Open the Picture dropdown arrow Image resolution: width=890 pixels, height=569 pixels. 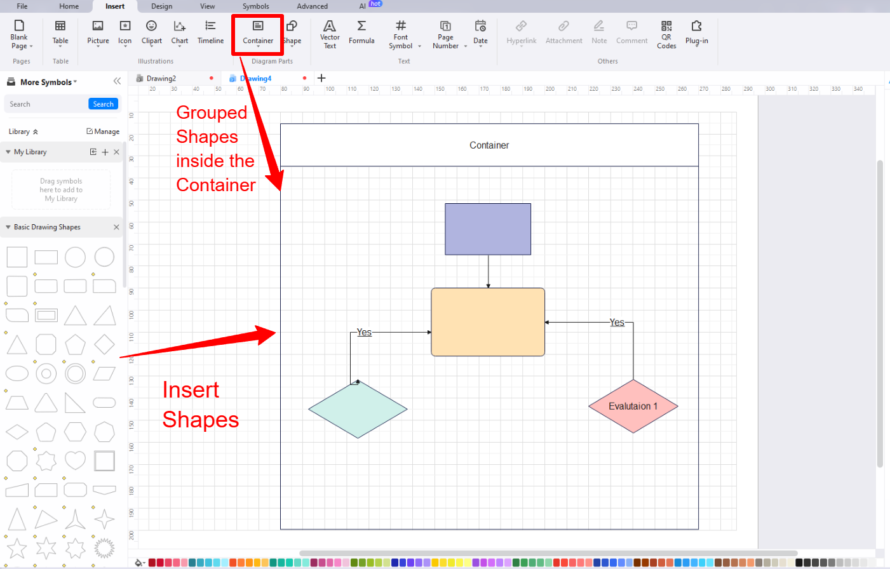tap(98, 47)
